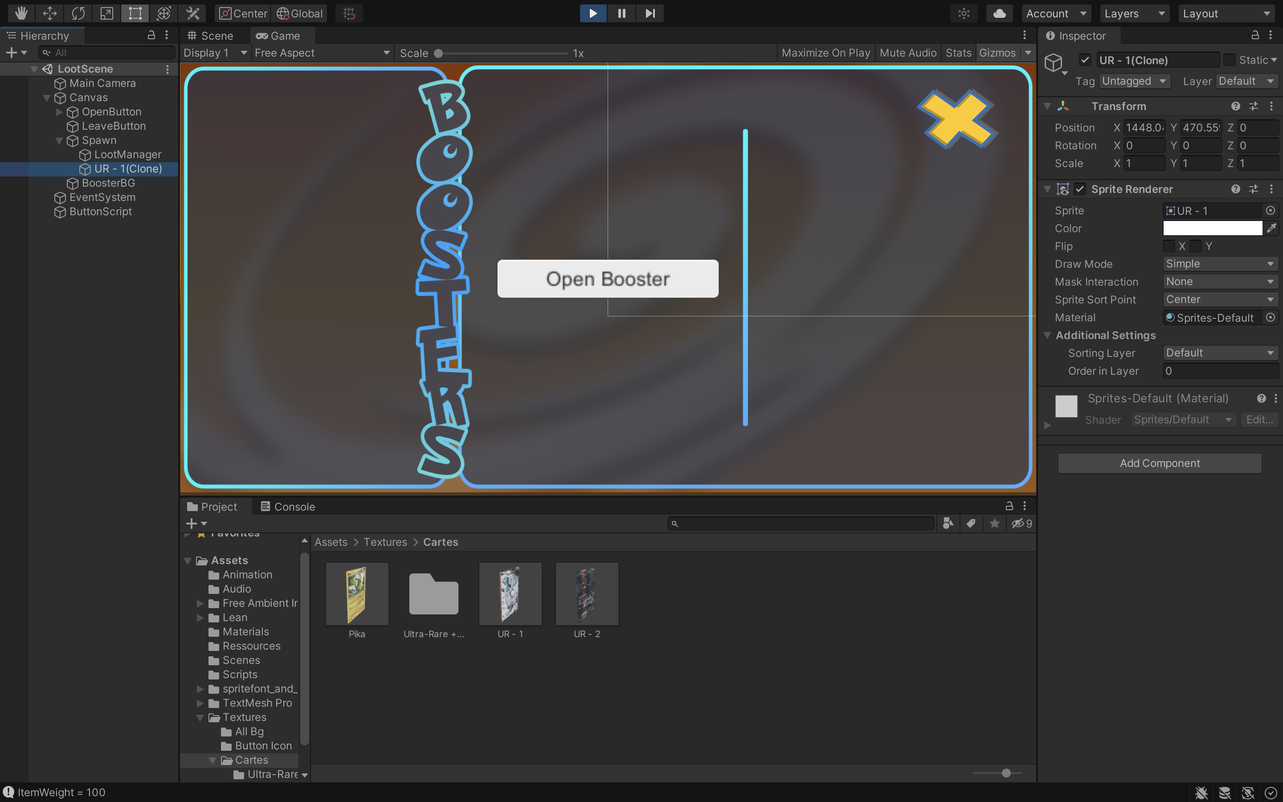The width and height of the screenshot is (1283, 802).
Task: Open Transform component context menu
Action: click(x=1271, y=106)
